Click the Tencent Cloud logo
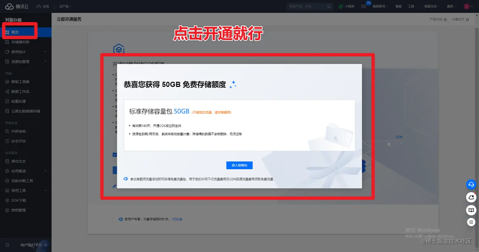This screenshot has height=252, width=479. click(x=17, y=6)
